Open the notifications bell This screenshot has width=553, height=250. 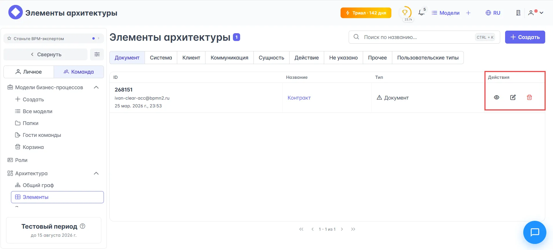[x=421, y=13]
